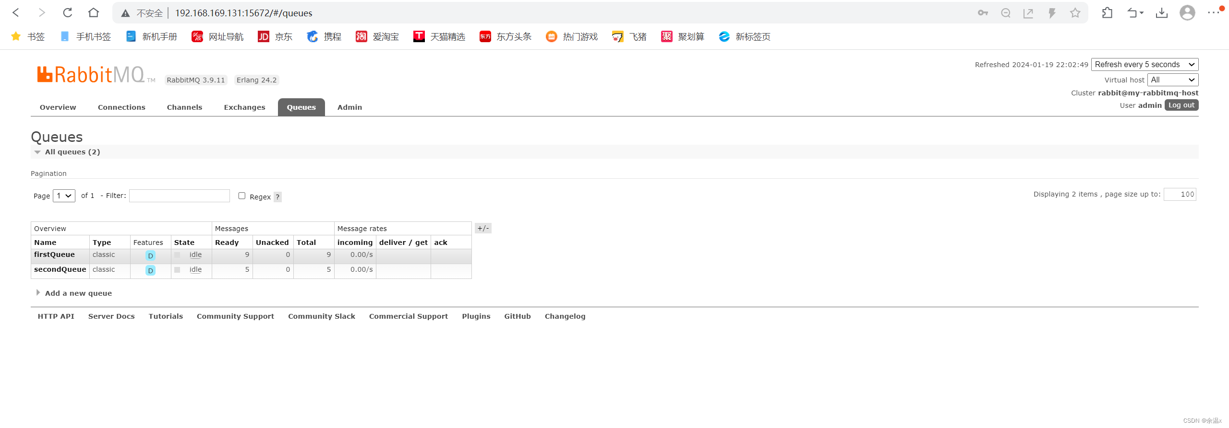This screenshot has height=428, width=1229.
Task: Open the Server Docs footer link
Action: (111, 316)
